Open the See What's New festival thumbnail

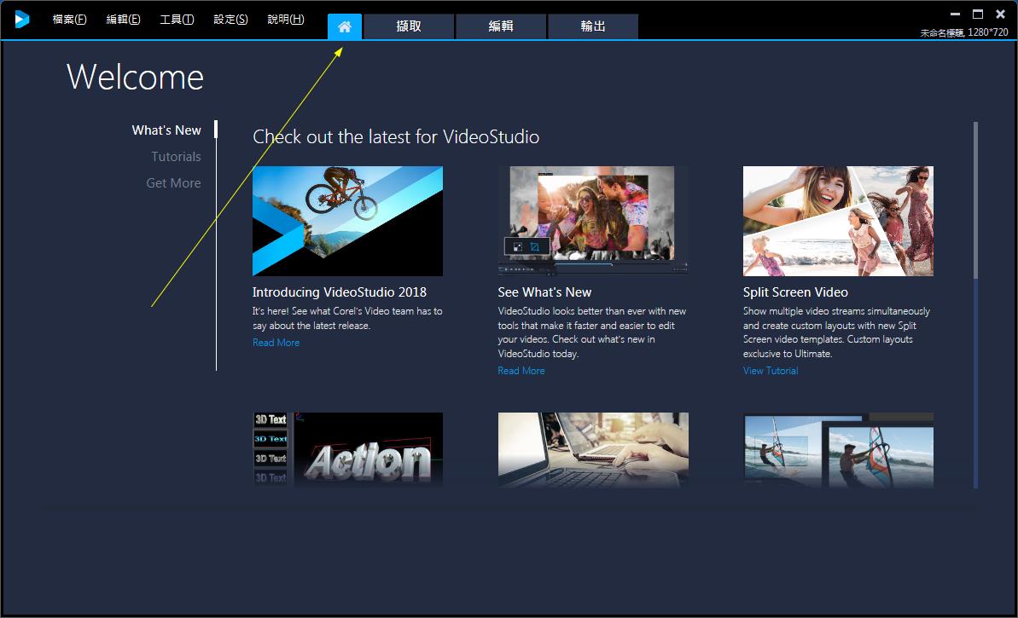click(x=593, y=221)
